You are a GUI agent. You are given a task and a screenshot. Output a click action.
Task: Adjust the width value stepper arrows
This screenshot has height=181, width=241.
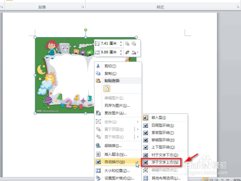[121, 52]
